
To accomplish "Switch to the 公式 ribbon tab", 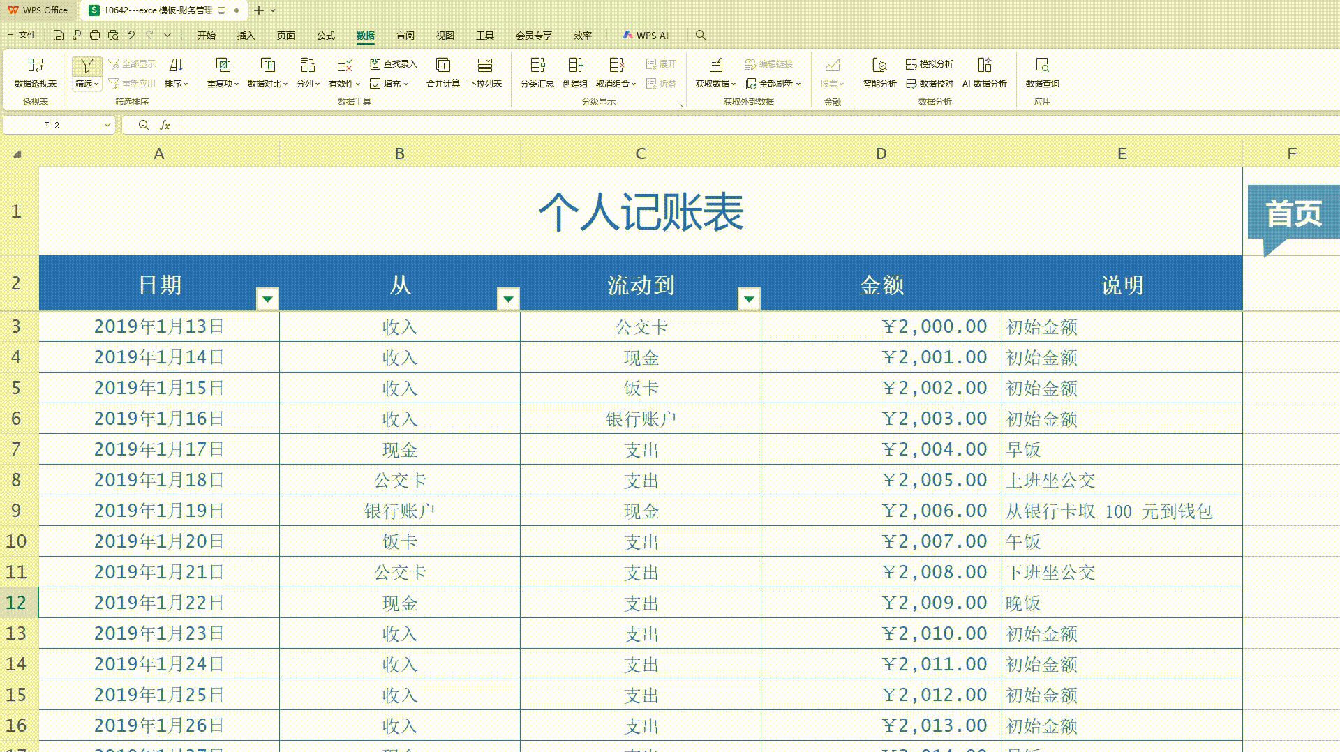I will pyautogui.click(x=326, y=36).
